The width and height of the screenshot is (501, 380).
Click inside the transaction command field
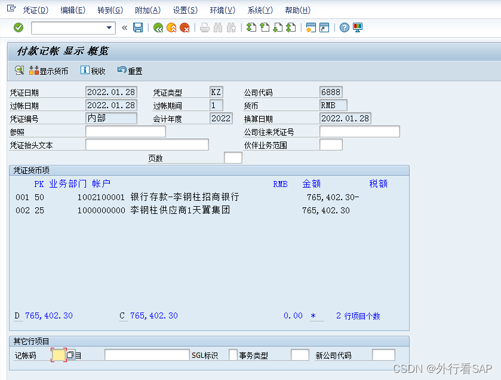click(69, 28)
